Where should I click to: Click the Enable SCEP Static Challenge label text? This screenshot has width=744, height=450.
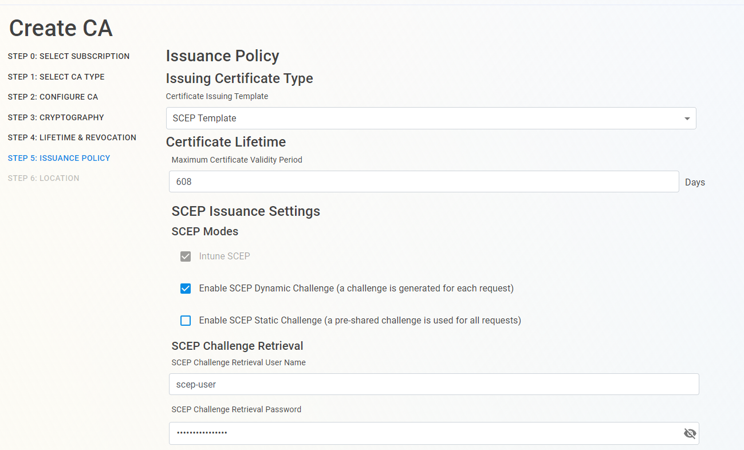click(x=360, y=321)
